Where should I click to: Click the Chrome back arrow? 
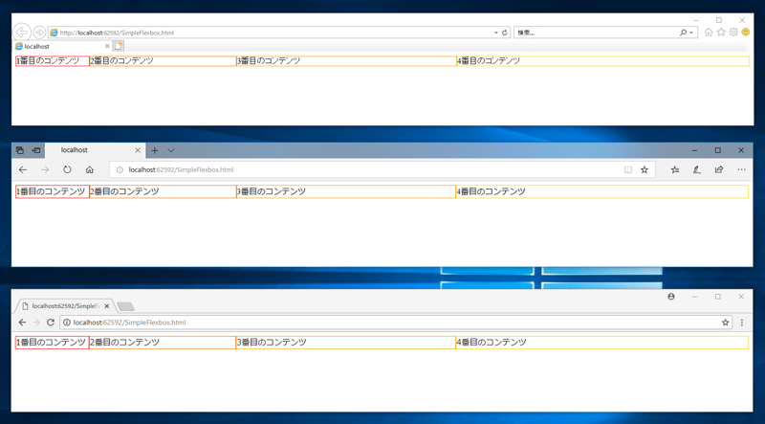22,323
